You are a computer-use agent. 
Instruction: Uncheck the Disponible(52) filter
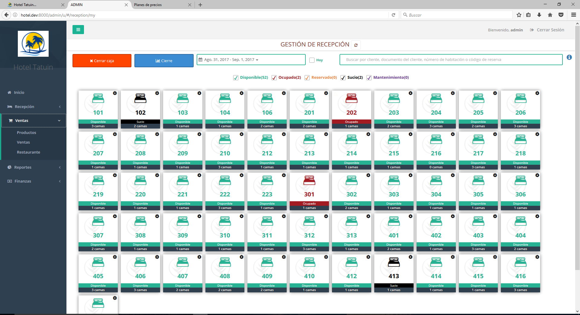click(236, 78)
